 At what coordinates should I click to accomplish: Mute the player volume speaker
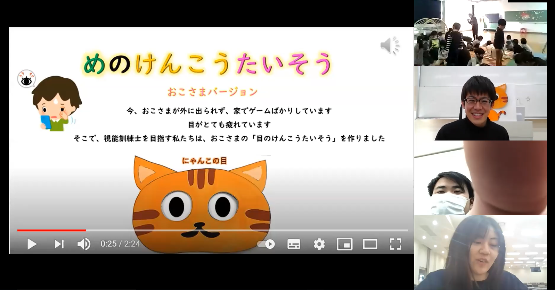click(83, 244)
